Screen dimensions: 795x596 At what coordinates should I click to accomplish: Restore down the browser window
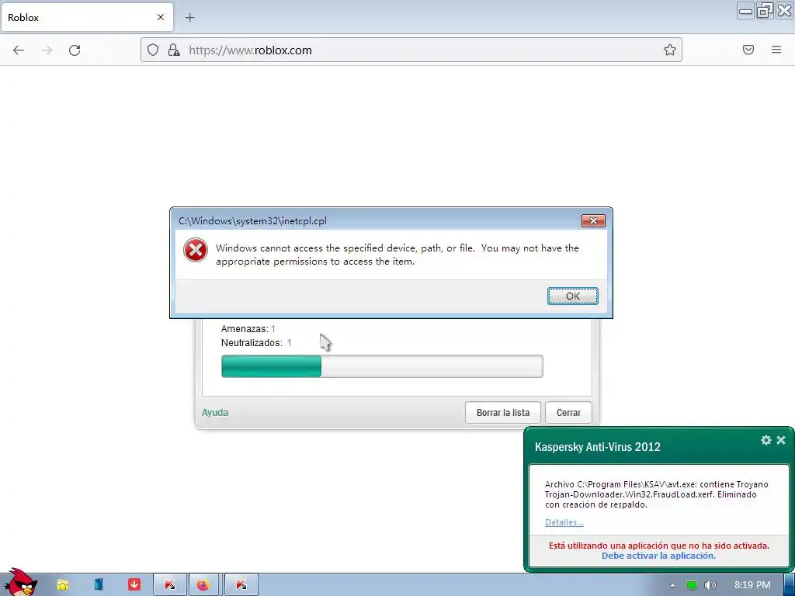pyautogui.click(x=765, y=11)
